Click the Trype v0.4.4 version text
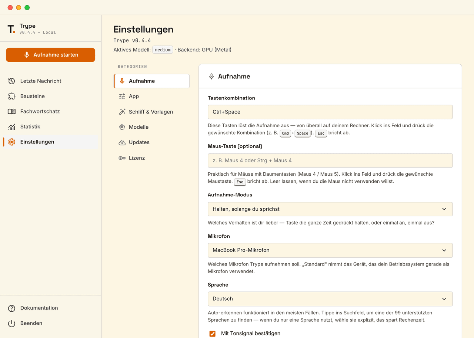The width and height of the screenshot is (474, 338). click(132, 40)
